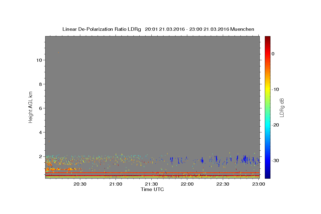Screen dimensions: 321x214
Task: Click the '22:30' time tick label
Action: tap(223, 184)
